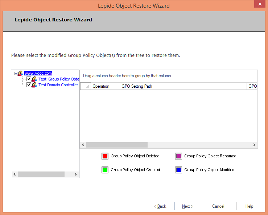Viewport: 268px width, 215px height.
Task: Sort by the Operation column header
Action: [105, 86]
